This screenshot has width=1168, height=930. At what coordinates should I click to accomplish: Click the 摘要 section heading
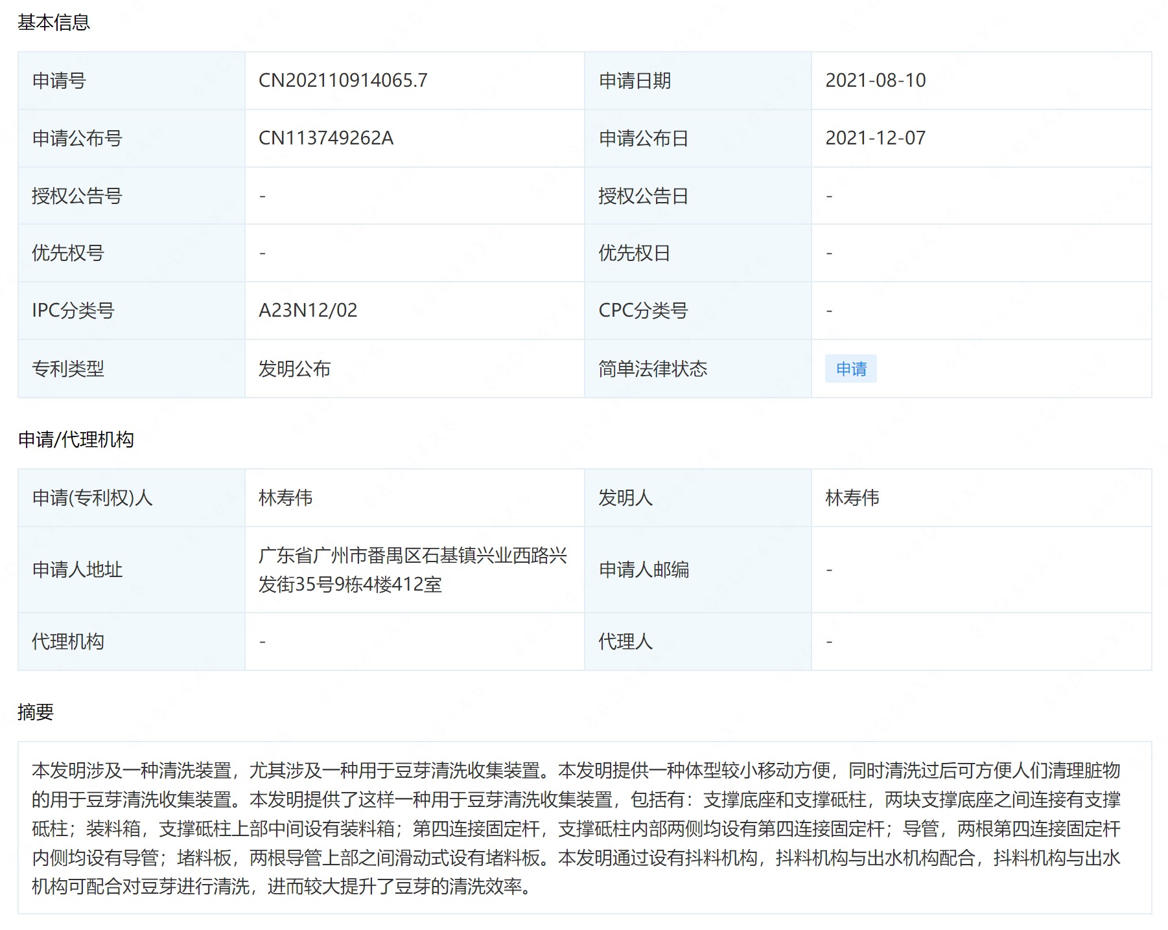(x=36, y=712)
